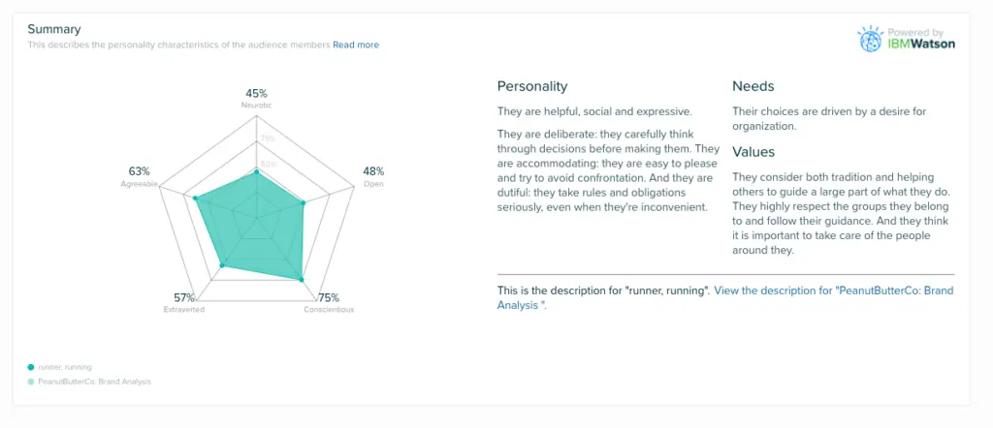
Task: Select the Extraverted axis label
Action: [x=184, y=310]
